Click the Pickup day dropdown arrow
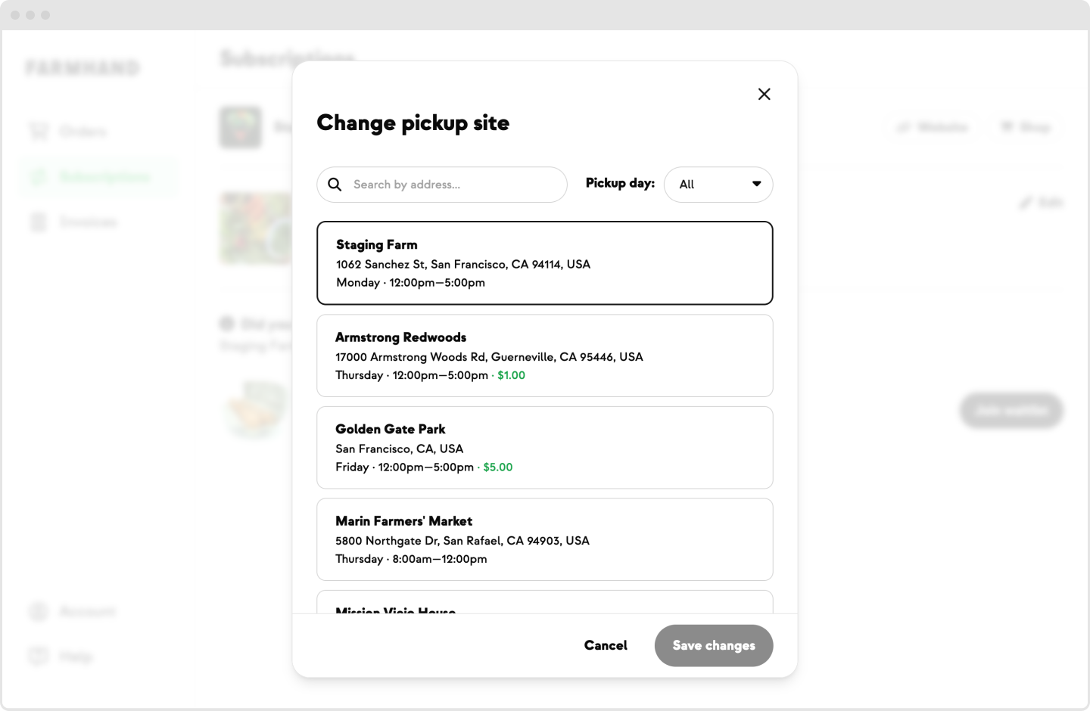This screenshot has width=1090, height=711. (756, 184)
